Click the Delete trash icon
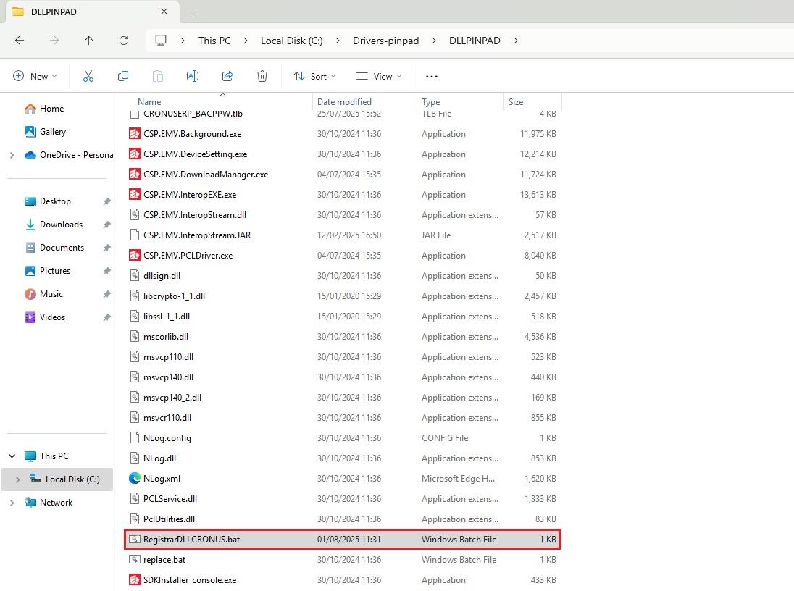The image size is (794, 591). coord(262,76)
